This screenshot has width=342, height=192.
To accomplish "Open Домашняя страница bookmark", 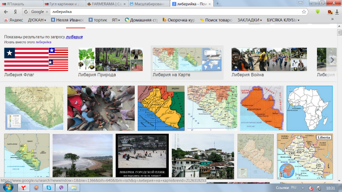I will click(141, 20).
